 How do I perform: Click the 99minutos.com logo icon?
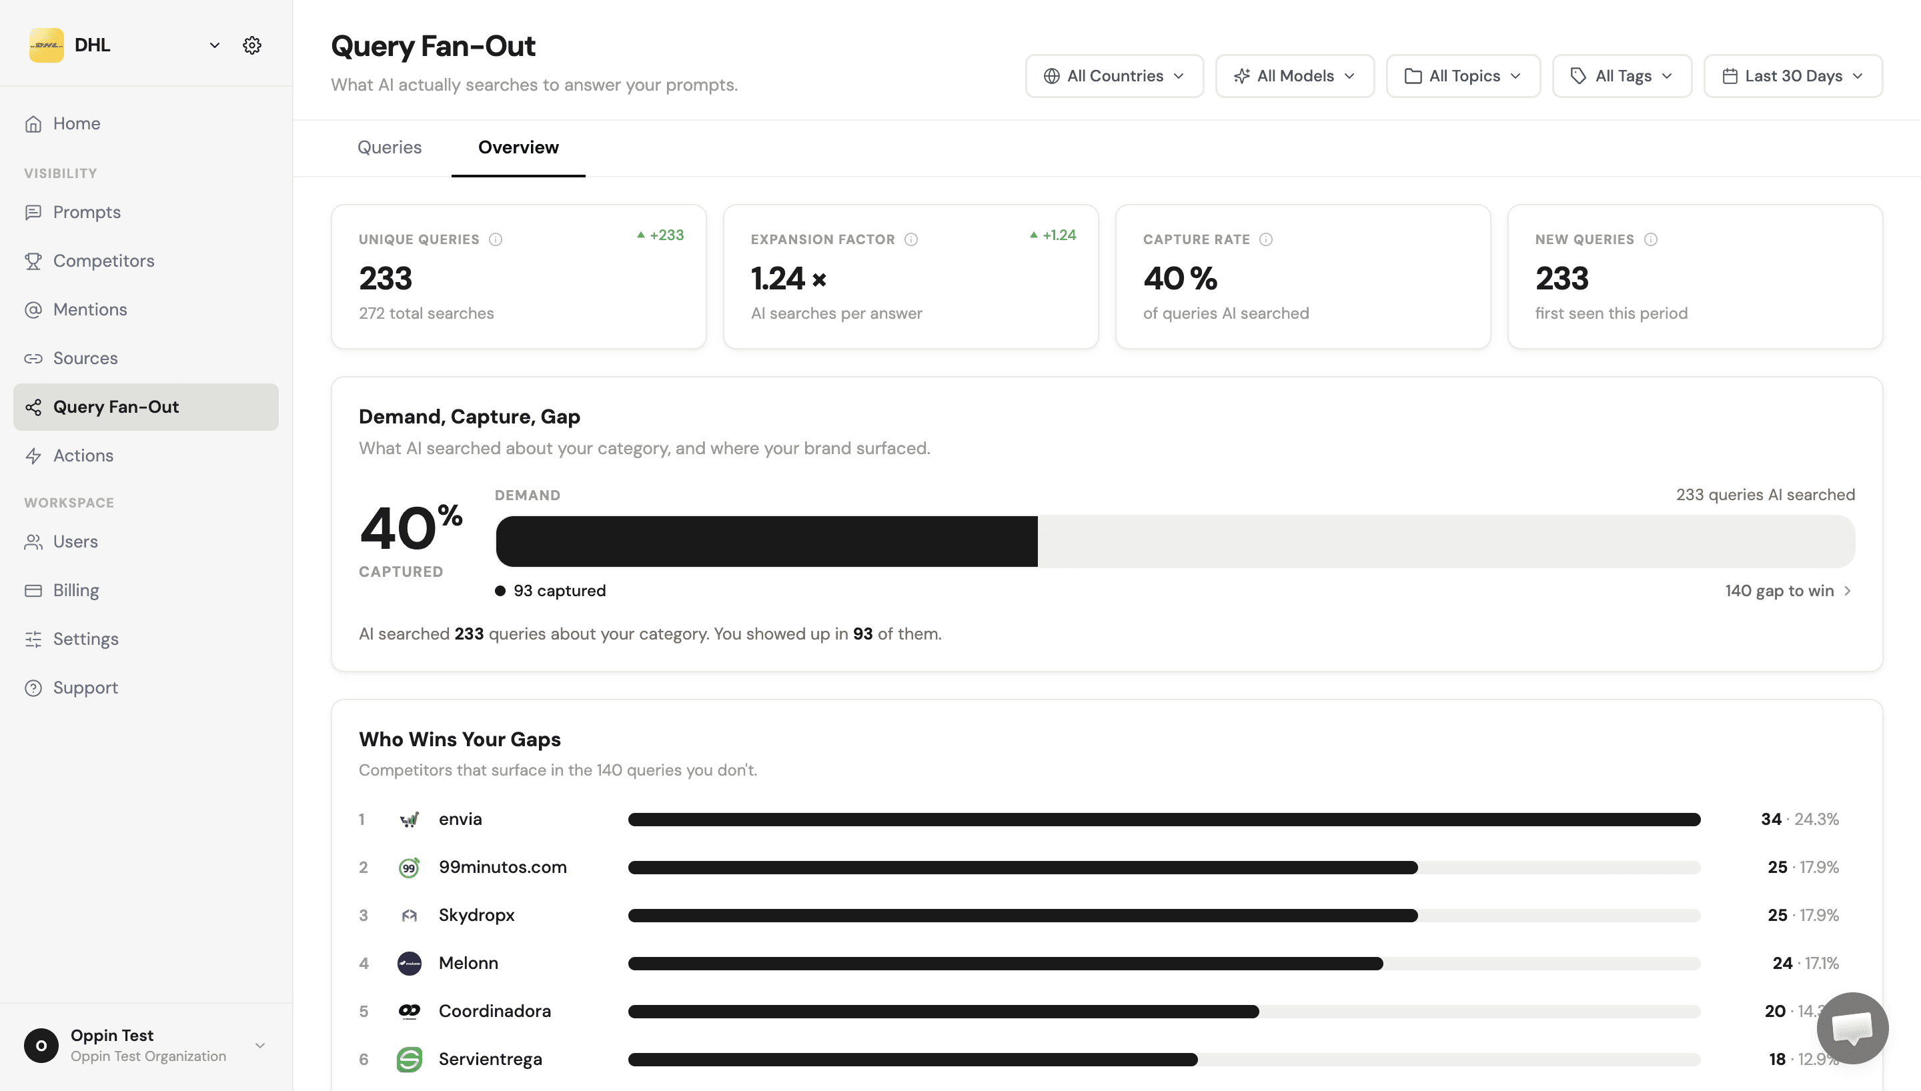(409, 867)
